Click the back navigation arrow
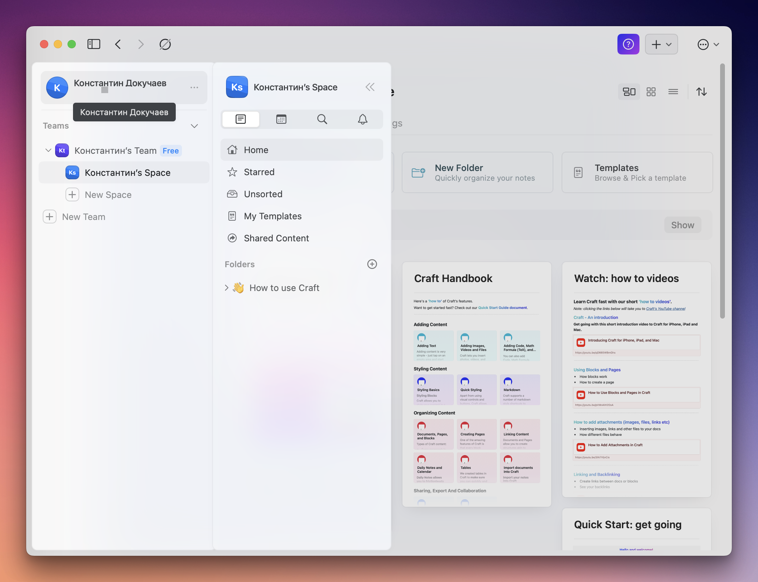Viewport: 758px width, 582px height. 118,44
